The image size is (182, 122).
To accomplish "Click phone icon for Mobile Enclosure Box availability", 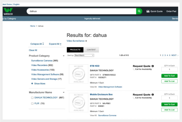I will (x=134, y=98).
